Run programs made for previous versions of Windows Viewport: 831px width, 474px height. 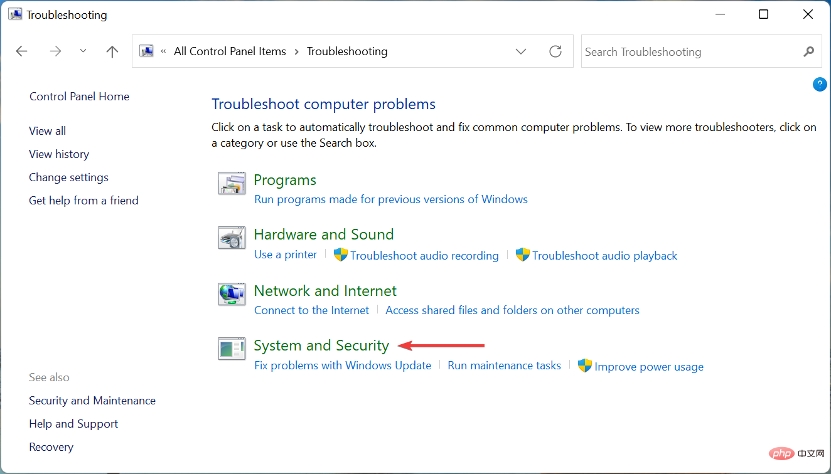[x=391, y=199]
